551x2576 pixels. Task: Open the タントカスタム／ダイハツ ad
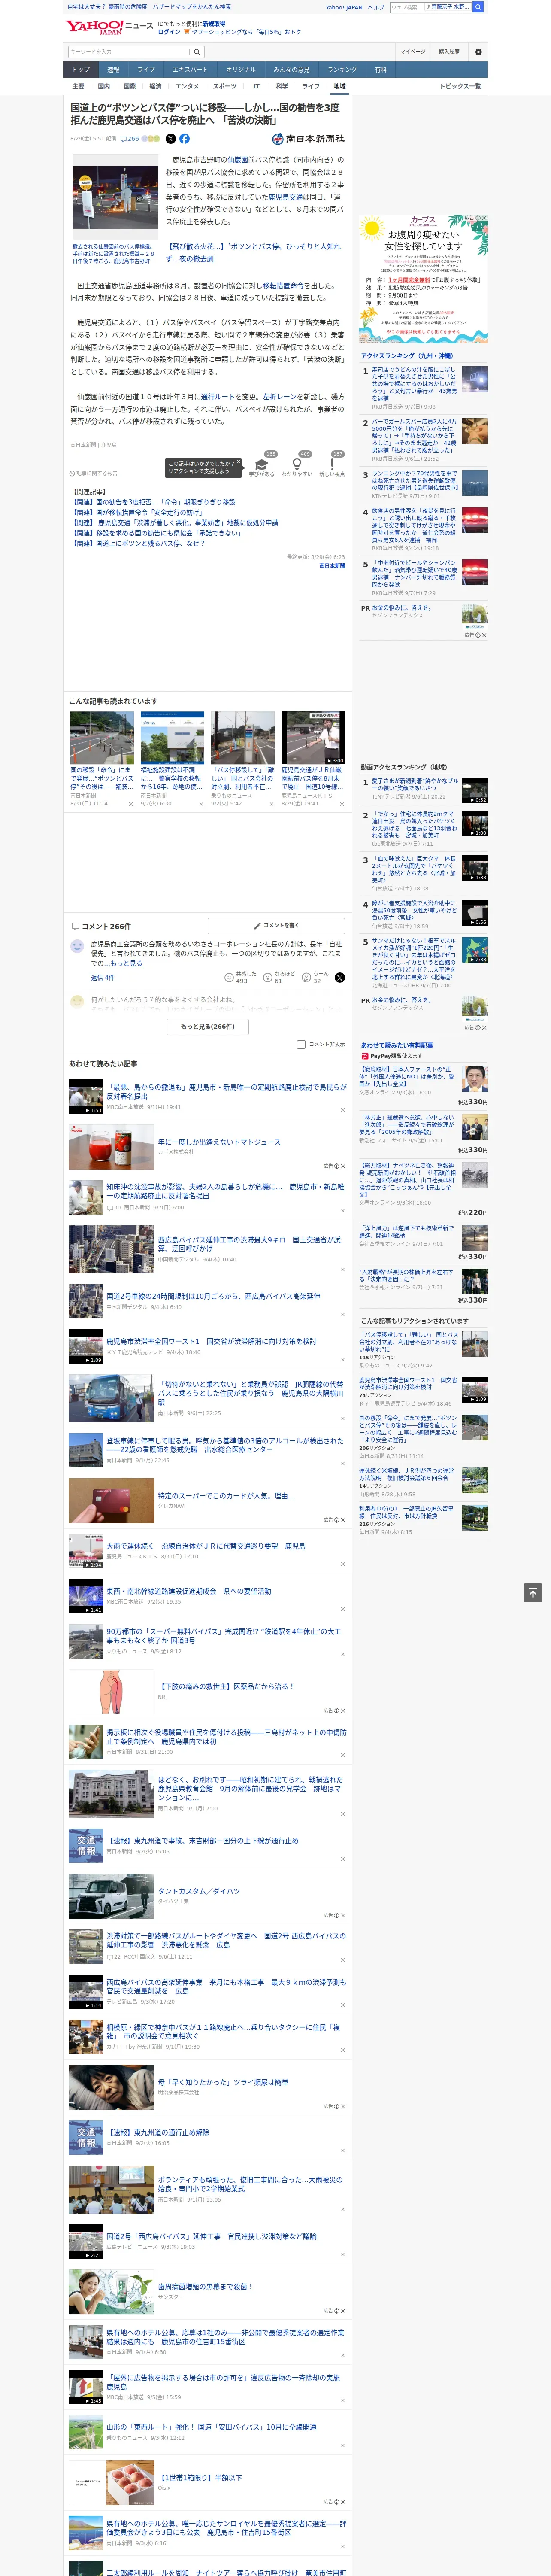(x=199, y=1891)
